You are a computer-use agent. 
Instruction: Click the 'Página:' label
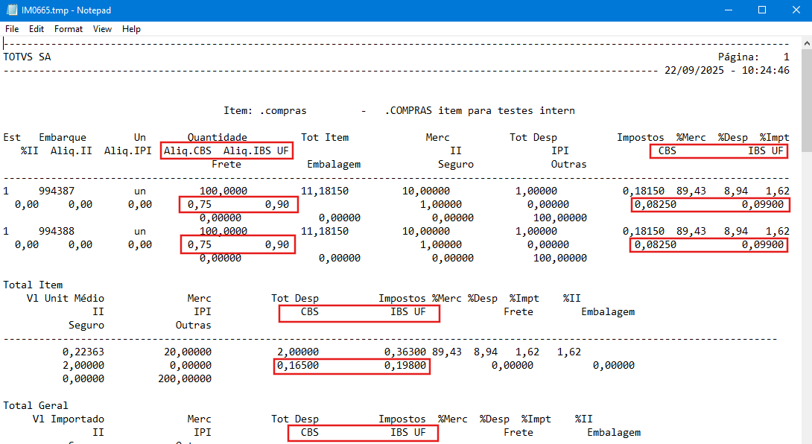738,57
